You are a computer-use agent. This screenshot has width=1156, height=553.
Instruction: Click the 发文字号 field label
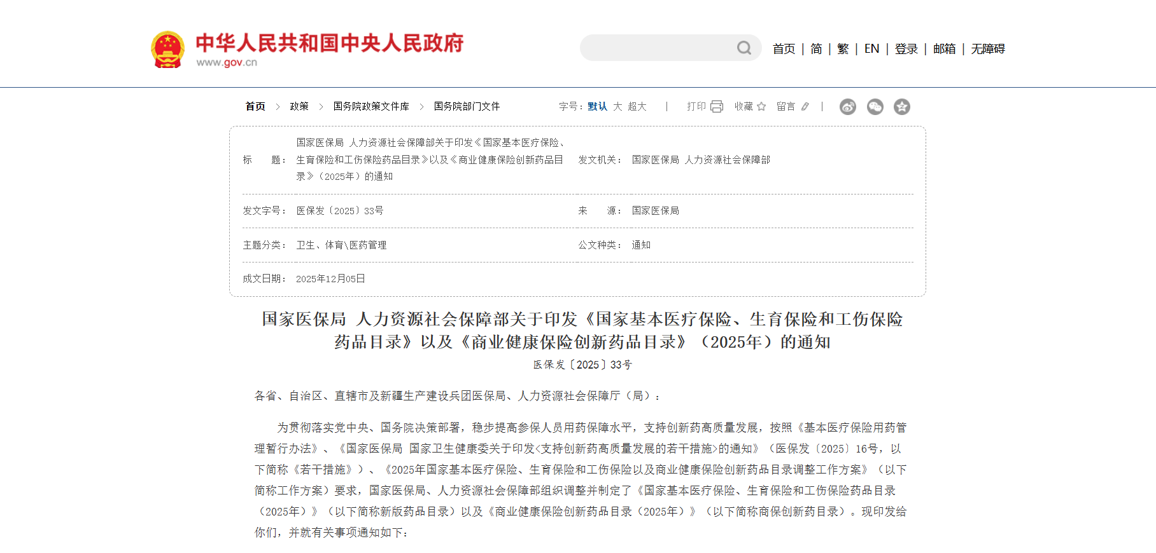[265, 210]
